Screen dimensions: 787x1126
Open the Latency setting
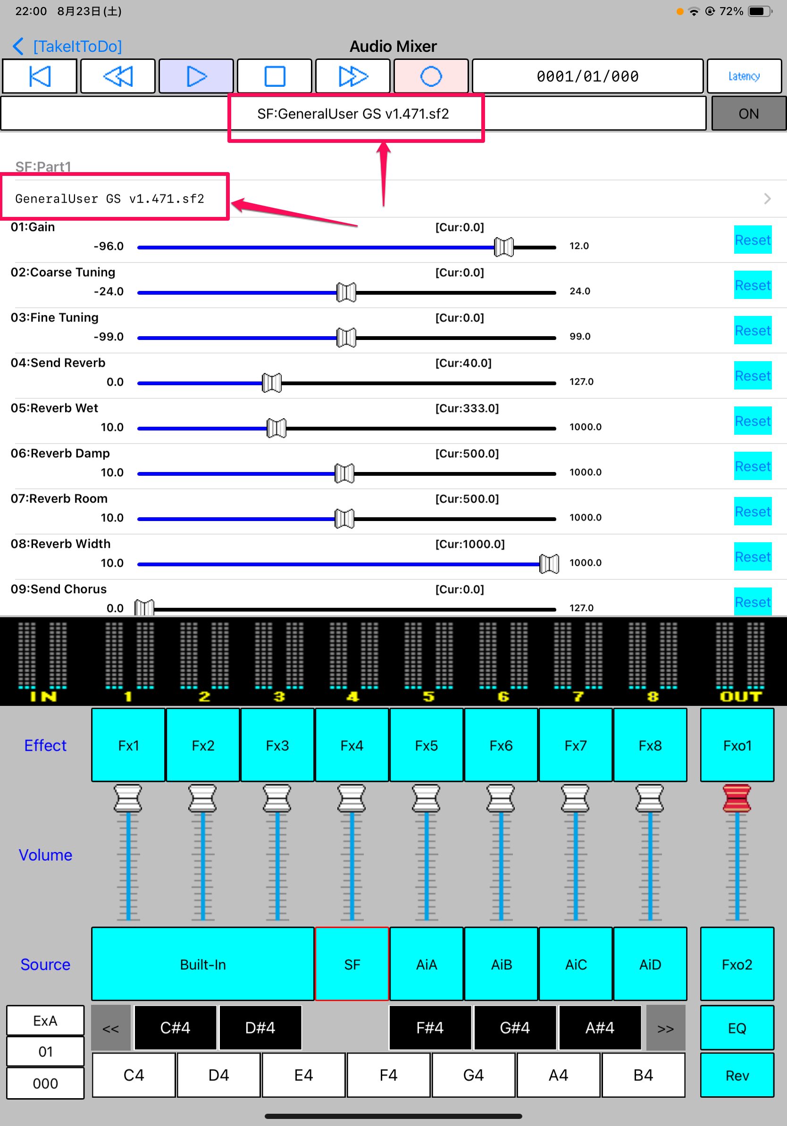pos(744,76)
